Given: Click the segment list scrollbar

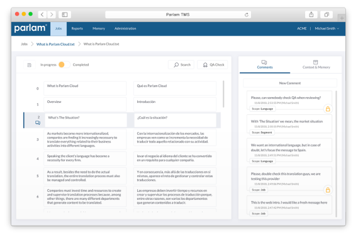Looking at the screenshot, I should [x=223, y=94].
